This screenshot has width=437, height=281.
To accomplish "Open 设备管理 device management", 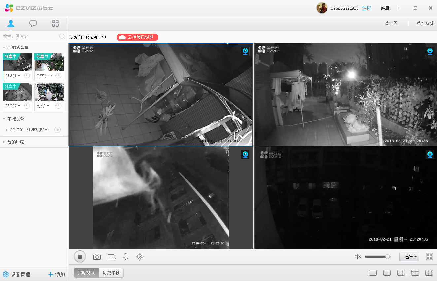I will coord(17,274).
